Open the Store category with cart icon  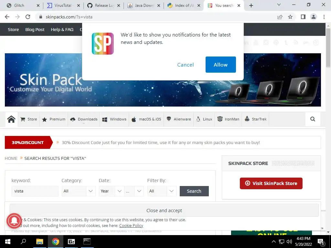pyautogui.click(x=29, y=119)
